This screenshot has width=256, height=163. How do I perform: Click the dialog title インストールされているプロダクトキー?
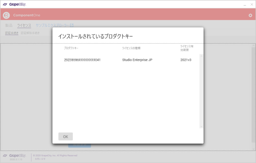[95, 36]
